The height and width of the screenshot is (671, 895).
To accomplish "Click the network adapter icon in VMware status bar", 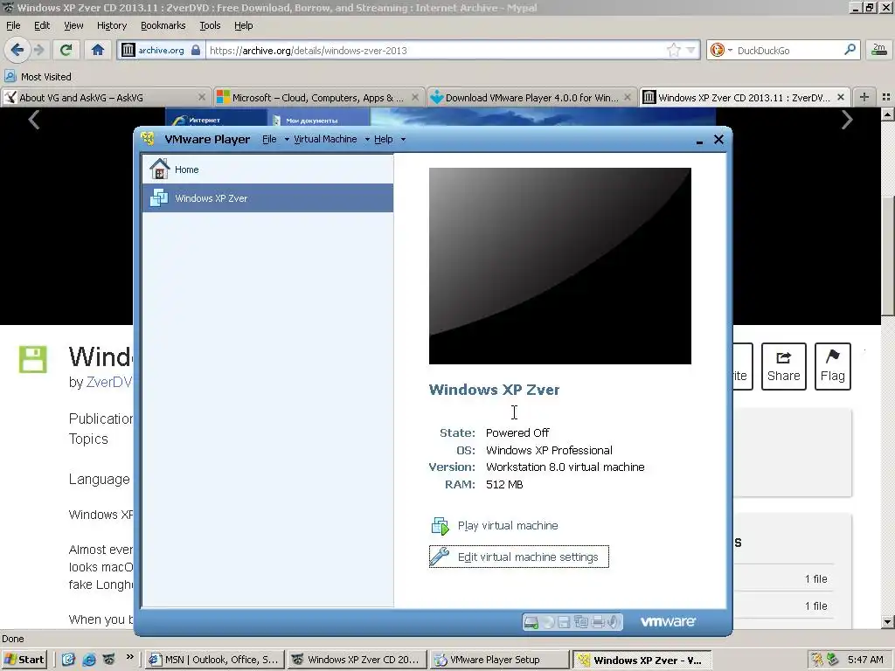I will 581,622.
